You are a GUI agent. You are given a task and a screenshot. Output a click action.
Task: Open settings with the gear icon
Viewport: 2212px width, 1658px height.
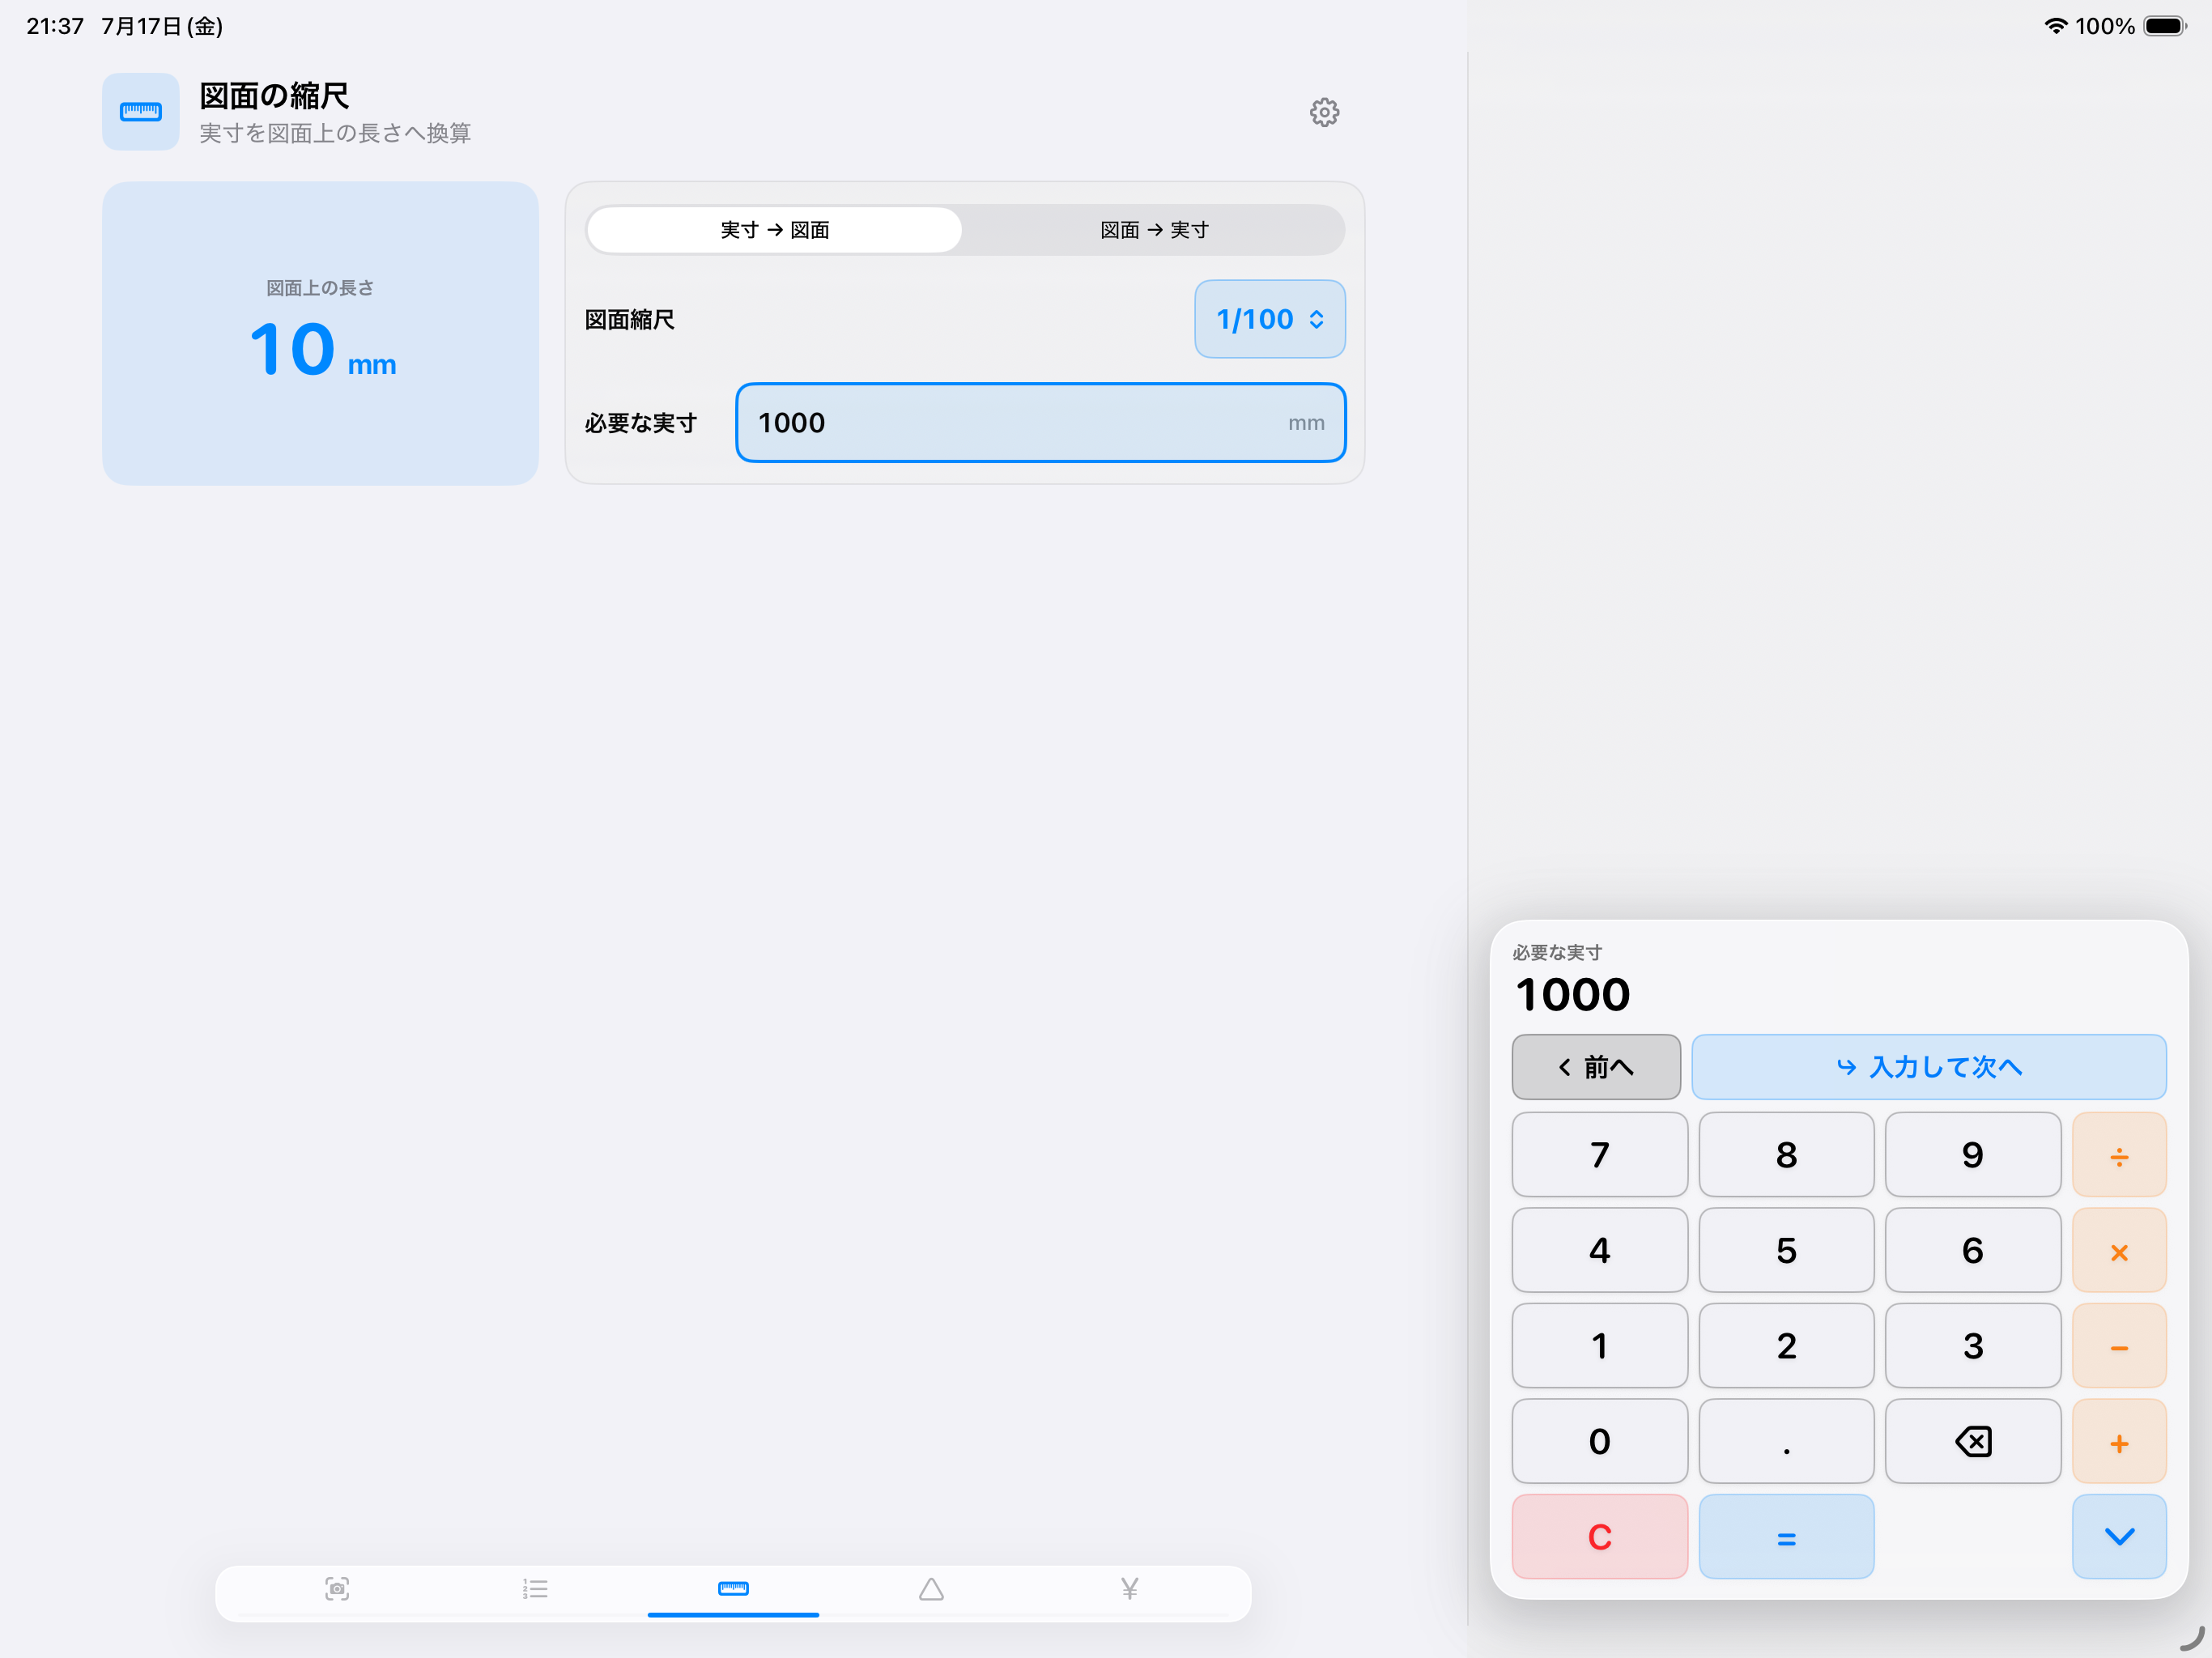click(1324, 112)
